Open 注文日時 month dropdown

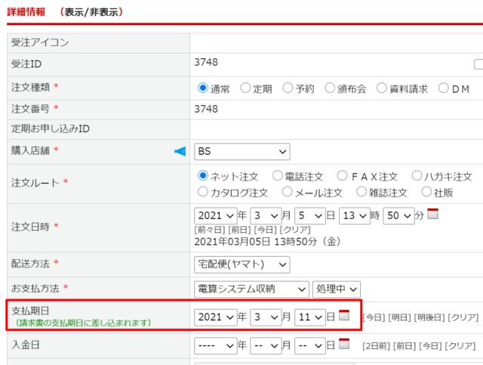click(x=266, y=215)
